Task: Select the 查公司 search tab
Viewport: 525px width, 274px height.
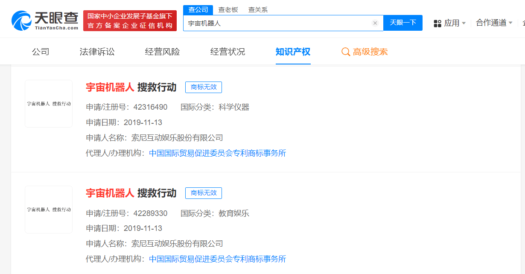Action: click(x=198, y=10)
